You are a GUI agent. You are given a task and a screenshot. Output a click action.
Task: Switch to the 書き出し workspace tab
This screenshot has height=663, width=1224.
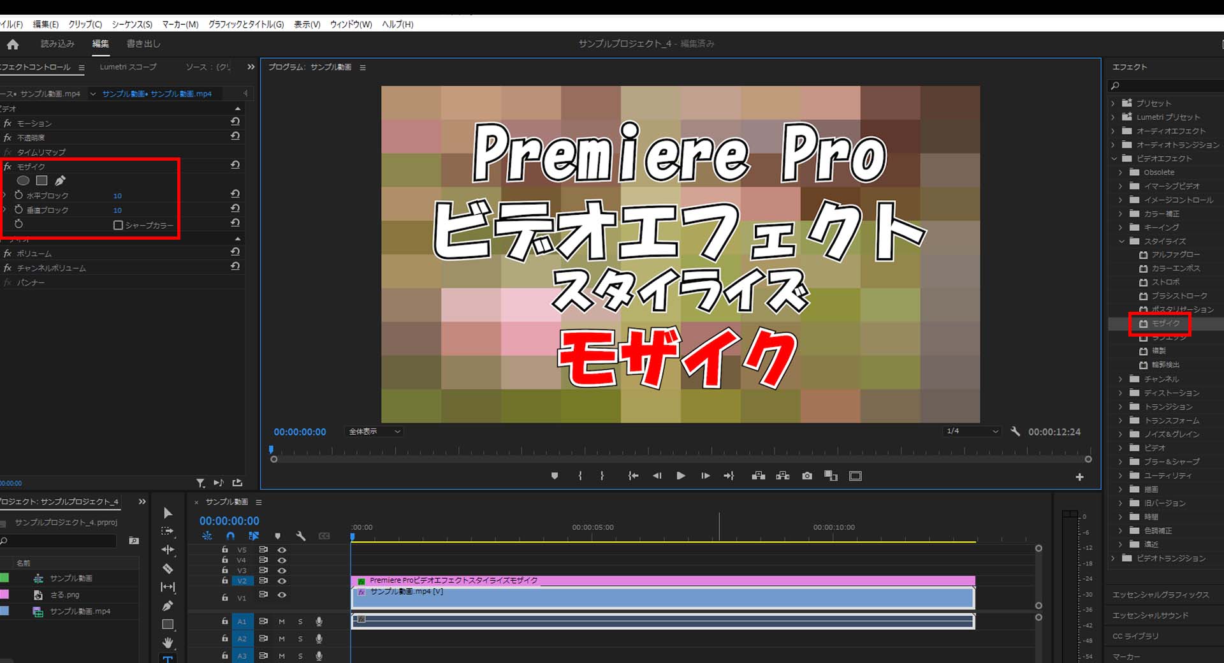[x=143, y=44]
